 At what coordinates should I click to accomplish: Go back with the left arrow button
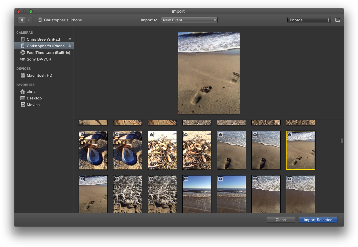22,20
